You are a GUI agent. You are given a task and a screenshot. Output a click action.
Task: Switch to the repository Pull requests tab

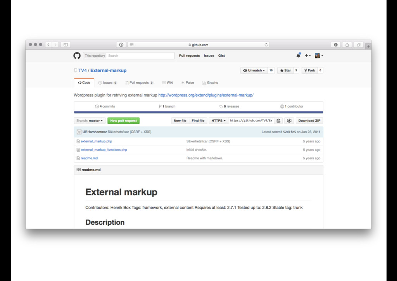pyautogui.click(x=139, y=83)
